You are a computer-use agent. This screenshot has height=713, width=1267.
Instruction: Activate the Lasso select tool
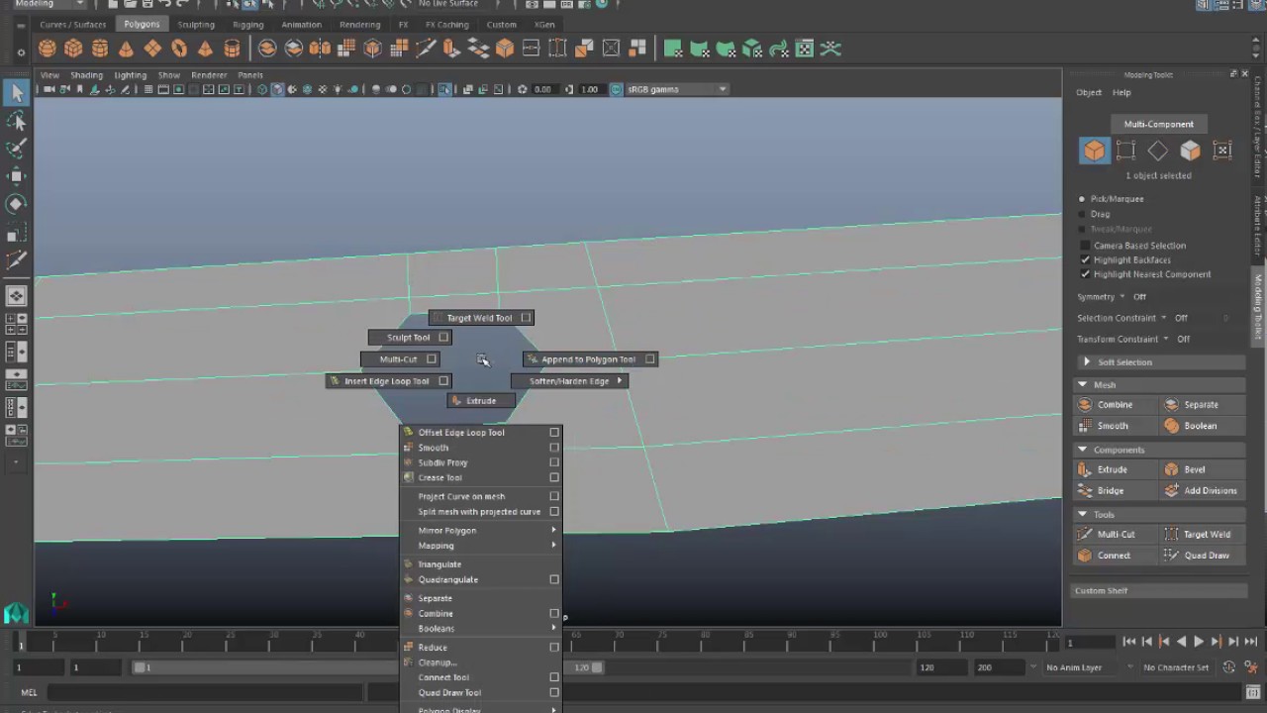(16, 121)
